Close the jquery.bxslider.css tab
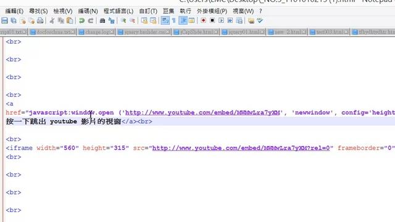395x222 pixels. [167, 32]
